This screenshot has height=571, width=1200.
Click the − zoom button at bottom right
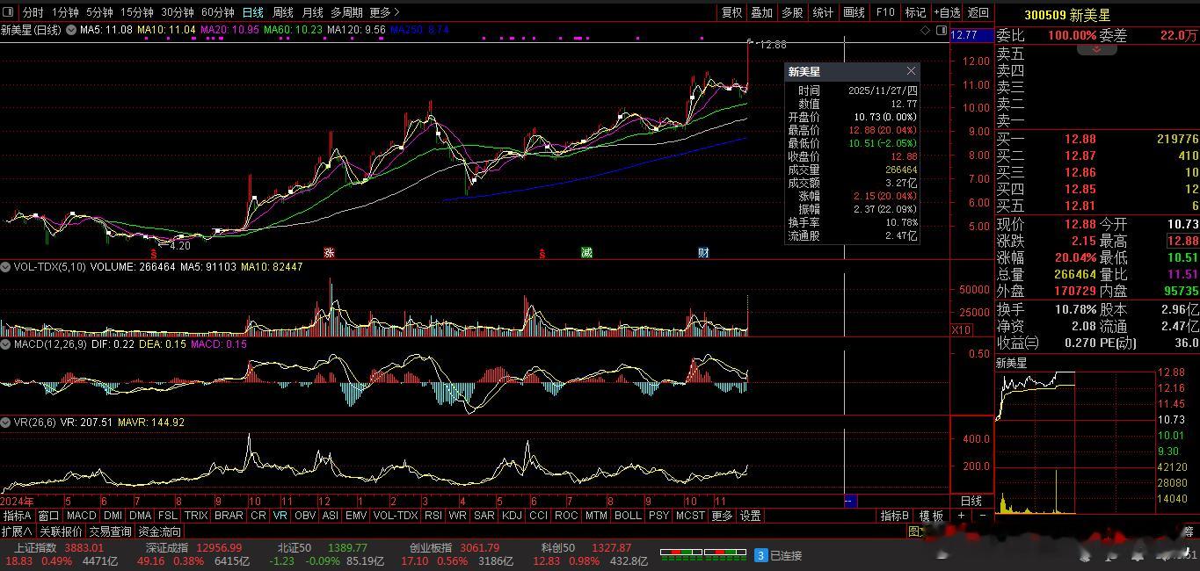click(x=982, y=516)
